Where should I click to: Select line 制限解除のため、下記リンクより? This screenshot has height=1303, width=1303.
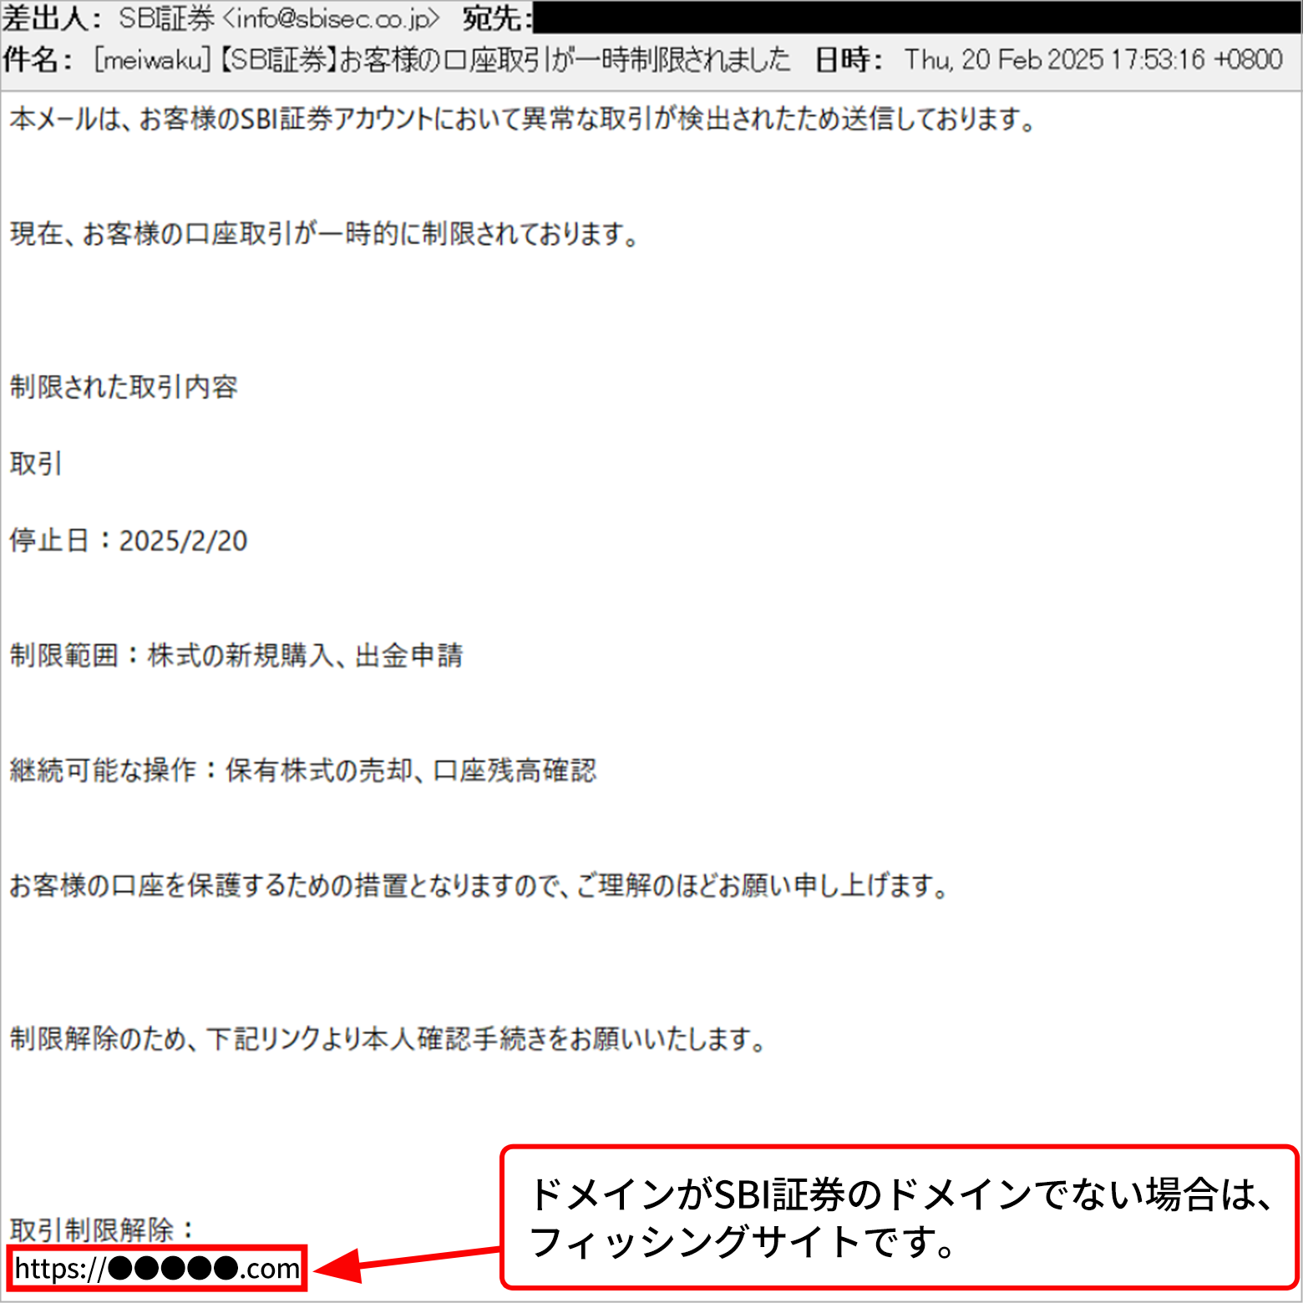[x=388, y=1038]
